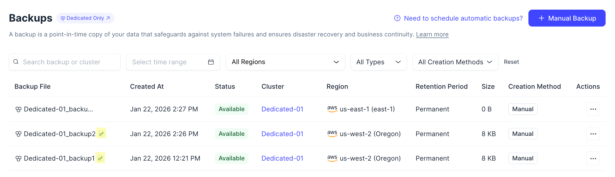This screenshot has height=177, width=615.
Task: Click Need to schedule automatic backups link
Action: pyautogui.click(x=463, y=18)
